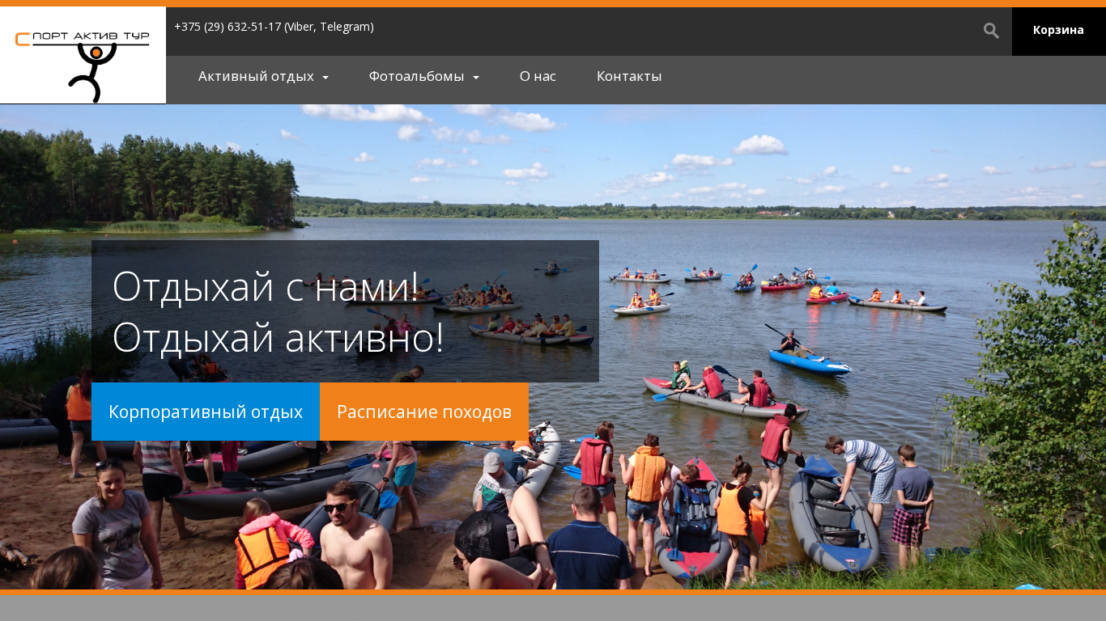Go to the Контакты page

[629, 76]
